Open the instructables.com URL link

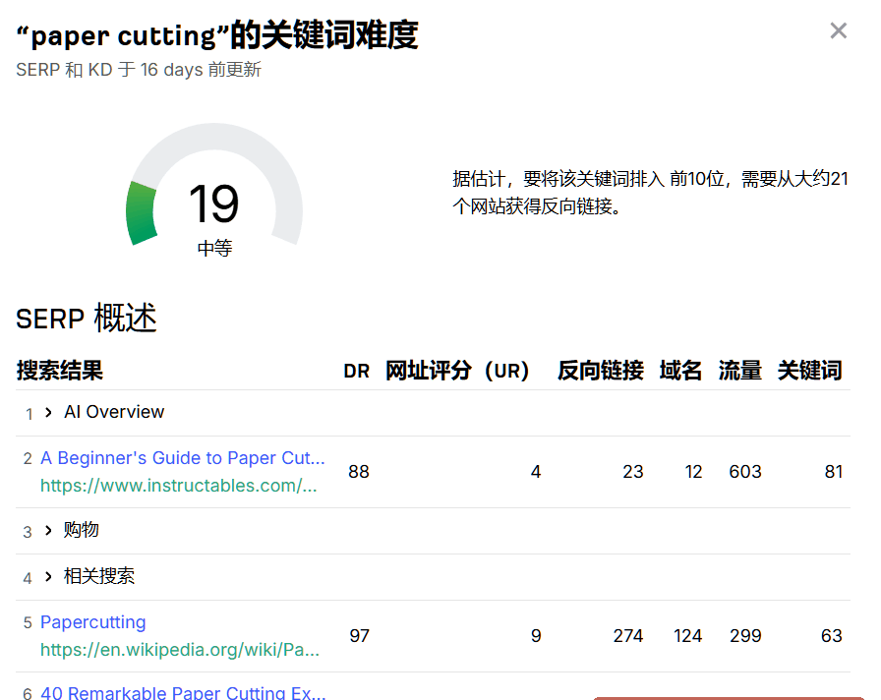pyautogui.click(x=179, y=486)
